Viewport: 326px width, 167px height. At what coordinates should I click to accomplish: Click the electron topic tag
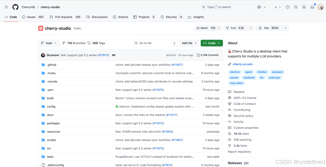click(x=235, y=72)
